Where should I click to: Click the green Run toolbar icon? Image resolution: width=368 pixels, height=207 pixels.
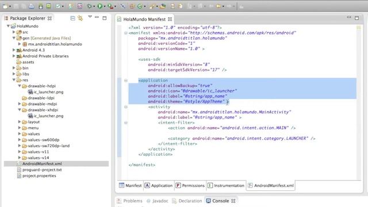99,6
